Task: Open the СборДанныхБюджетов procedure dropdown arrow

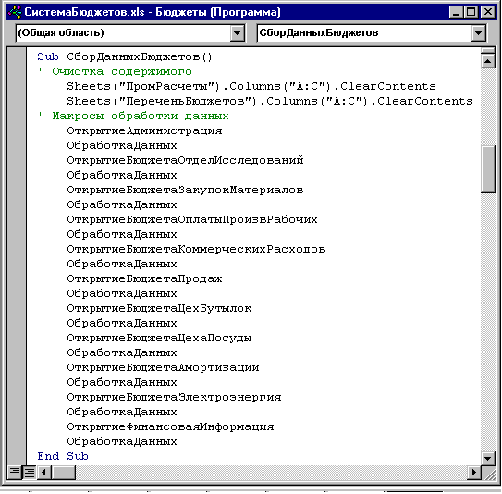Action: [478, 32]
